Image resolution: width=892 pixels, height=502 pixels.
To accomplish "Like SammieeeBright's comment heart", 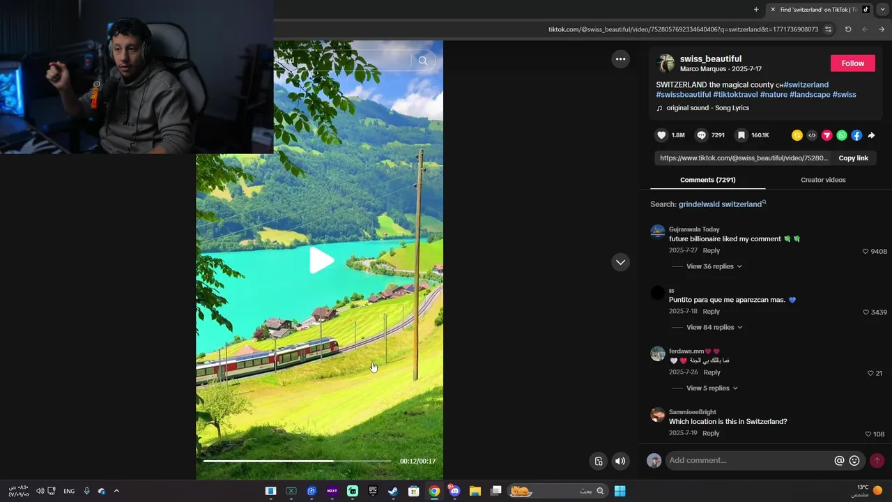I will (868, 434).
